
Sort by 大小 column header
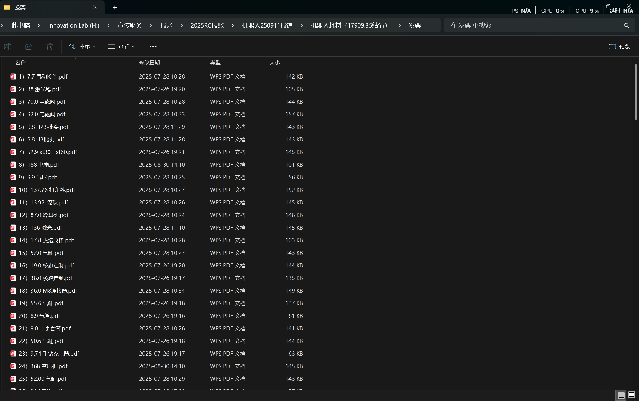point(274,62)
